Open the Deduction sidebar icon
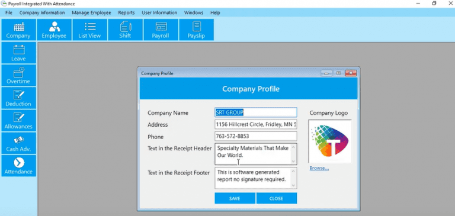The height and width of the screenshot is (216, 455). coord(18,98)
